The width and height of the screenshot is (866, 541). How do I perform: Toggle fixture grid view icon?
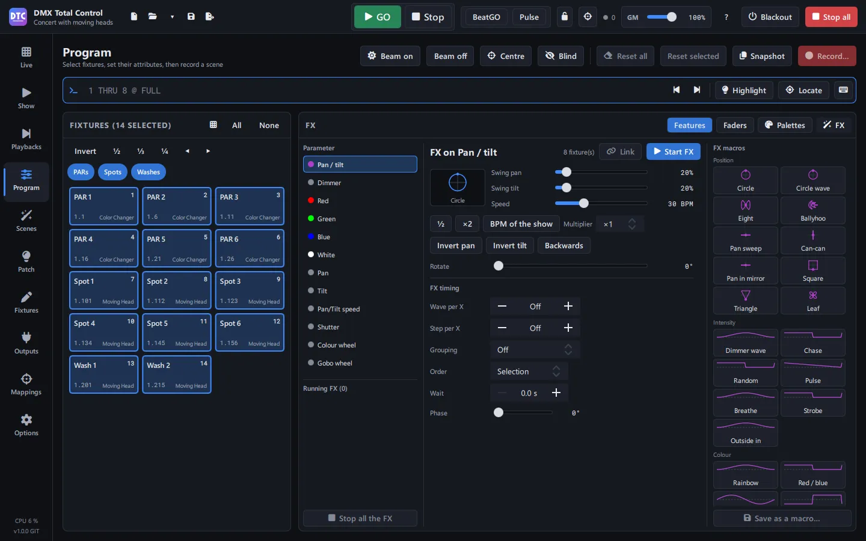coord(213,125)
